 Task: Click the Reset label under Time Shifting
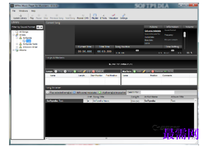(166, 53)
